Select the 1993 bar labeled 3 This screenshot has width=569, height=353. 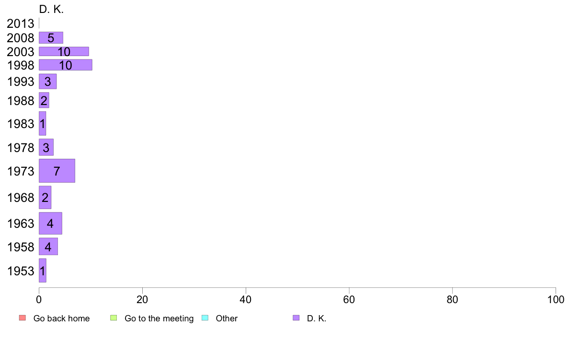coord(48,82)
